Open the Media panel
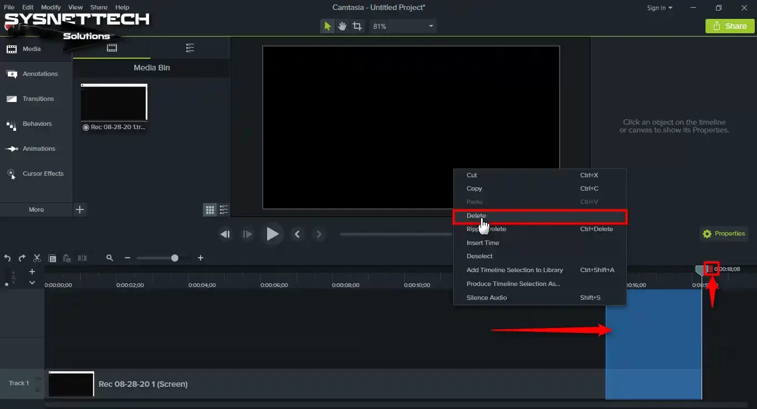Image resolution: width=757 pixels, height=409 pixels. pos(36,49)
